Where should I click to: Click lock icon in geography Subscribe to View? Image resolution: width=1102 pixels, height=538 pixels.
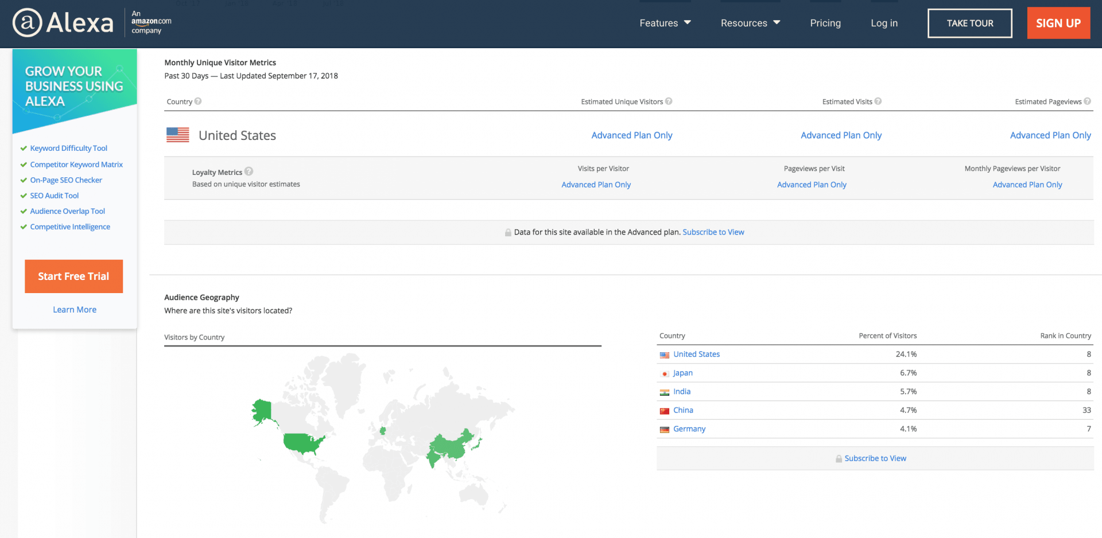(839, 458)
